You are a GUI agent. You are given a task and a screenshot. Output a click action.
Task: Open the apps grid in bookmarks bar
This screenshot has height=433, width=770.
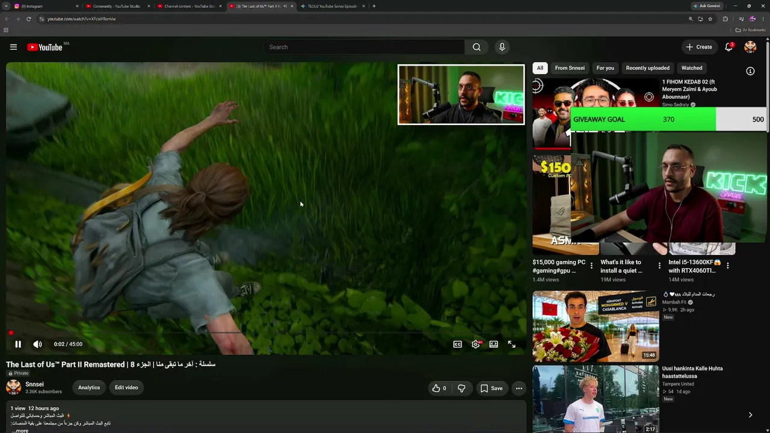[x=6, y=30]
